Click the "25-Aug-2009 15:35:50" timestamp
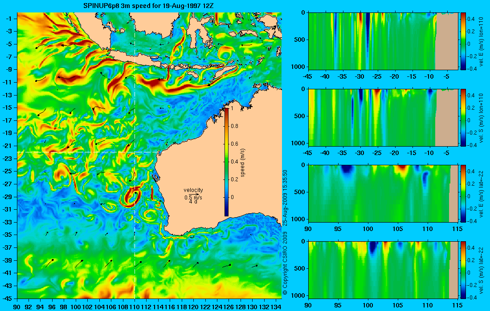490x311 pixels. (285, 197)
